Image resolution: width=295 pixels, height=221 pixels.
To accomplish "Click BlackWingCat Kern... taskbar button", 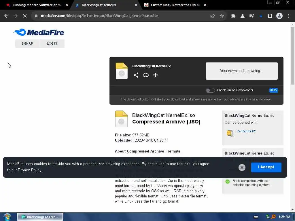I will 40,217.
